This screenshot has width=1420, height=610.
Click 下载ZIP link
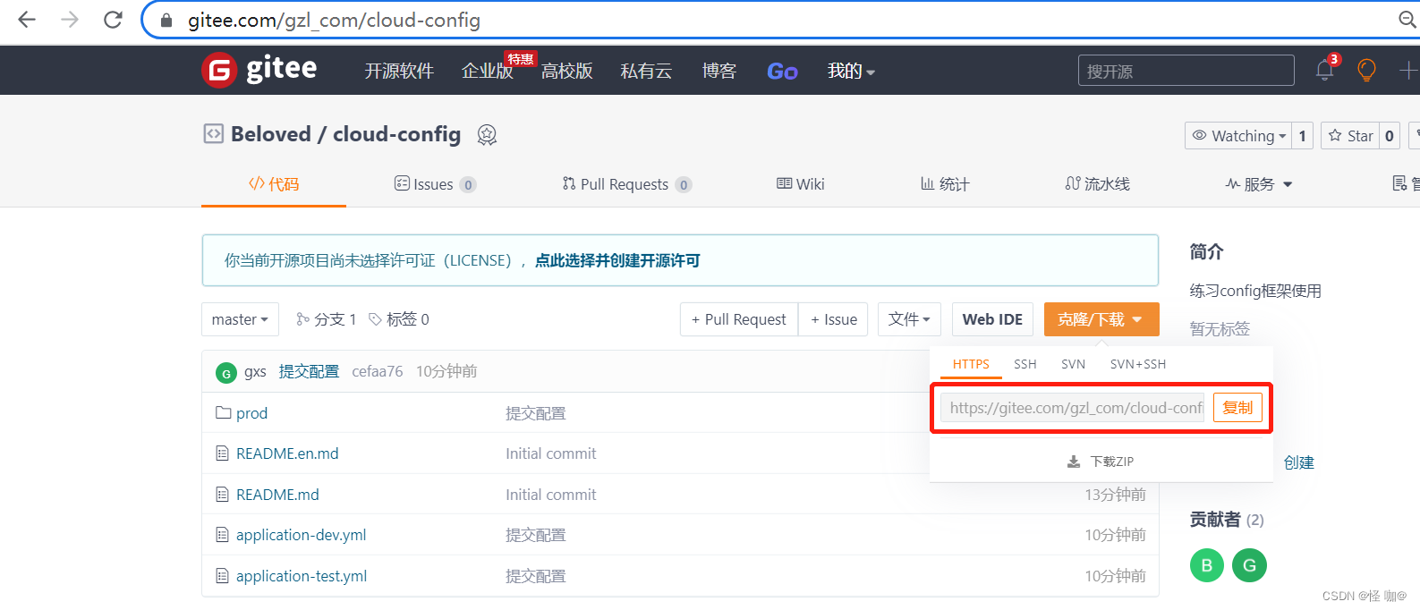click(x=1112, y=462)
